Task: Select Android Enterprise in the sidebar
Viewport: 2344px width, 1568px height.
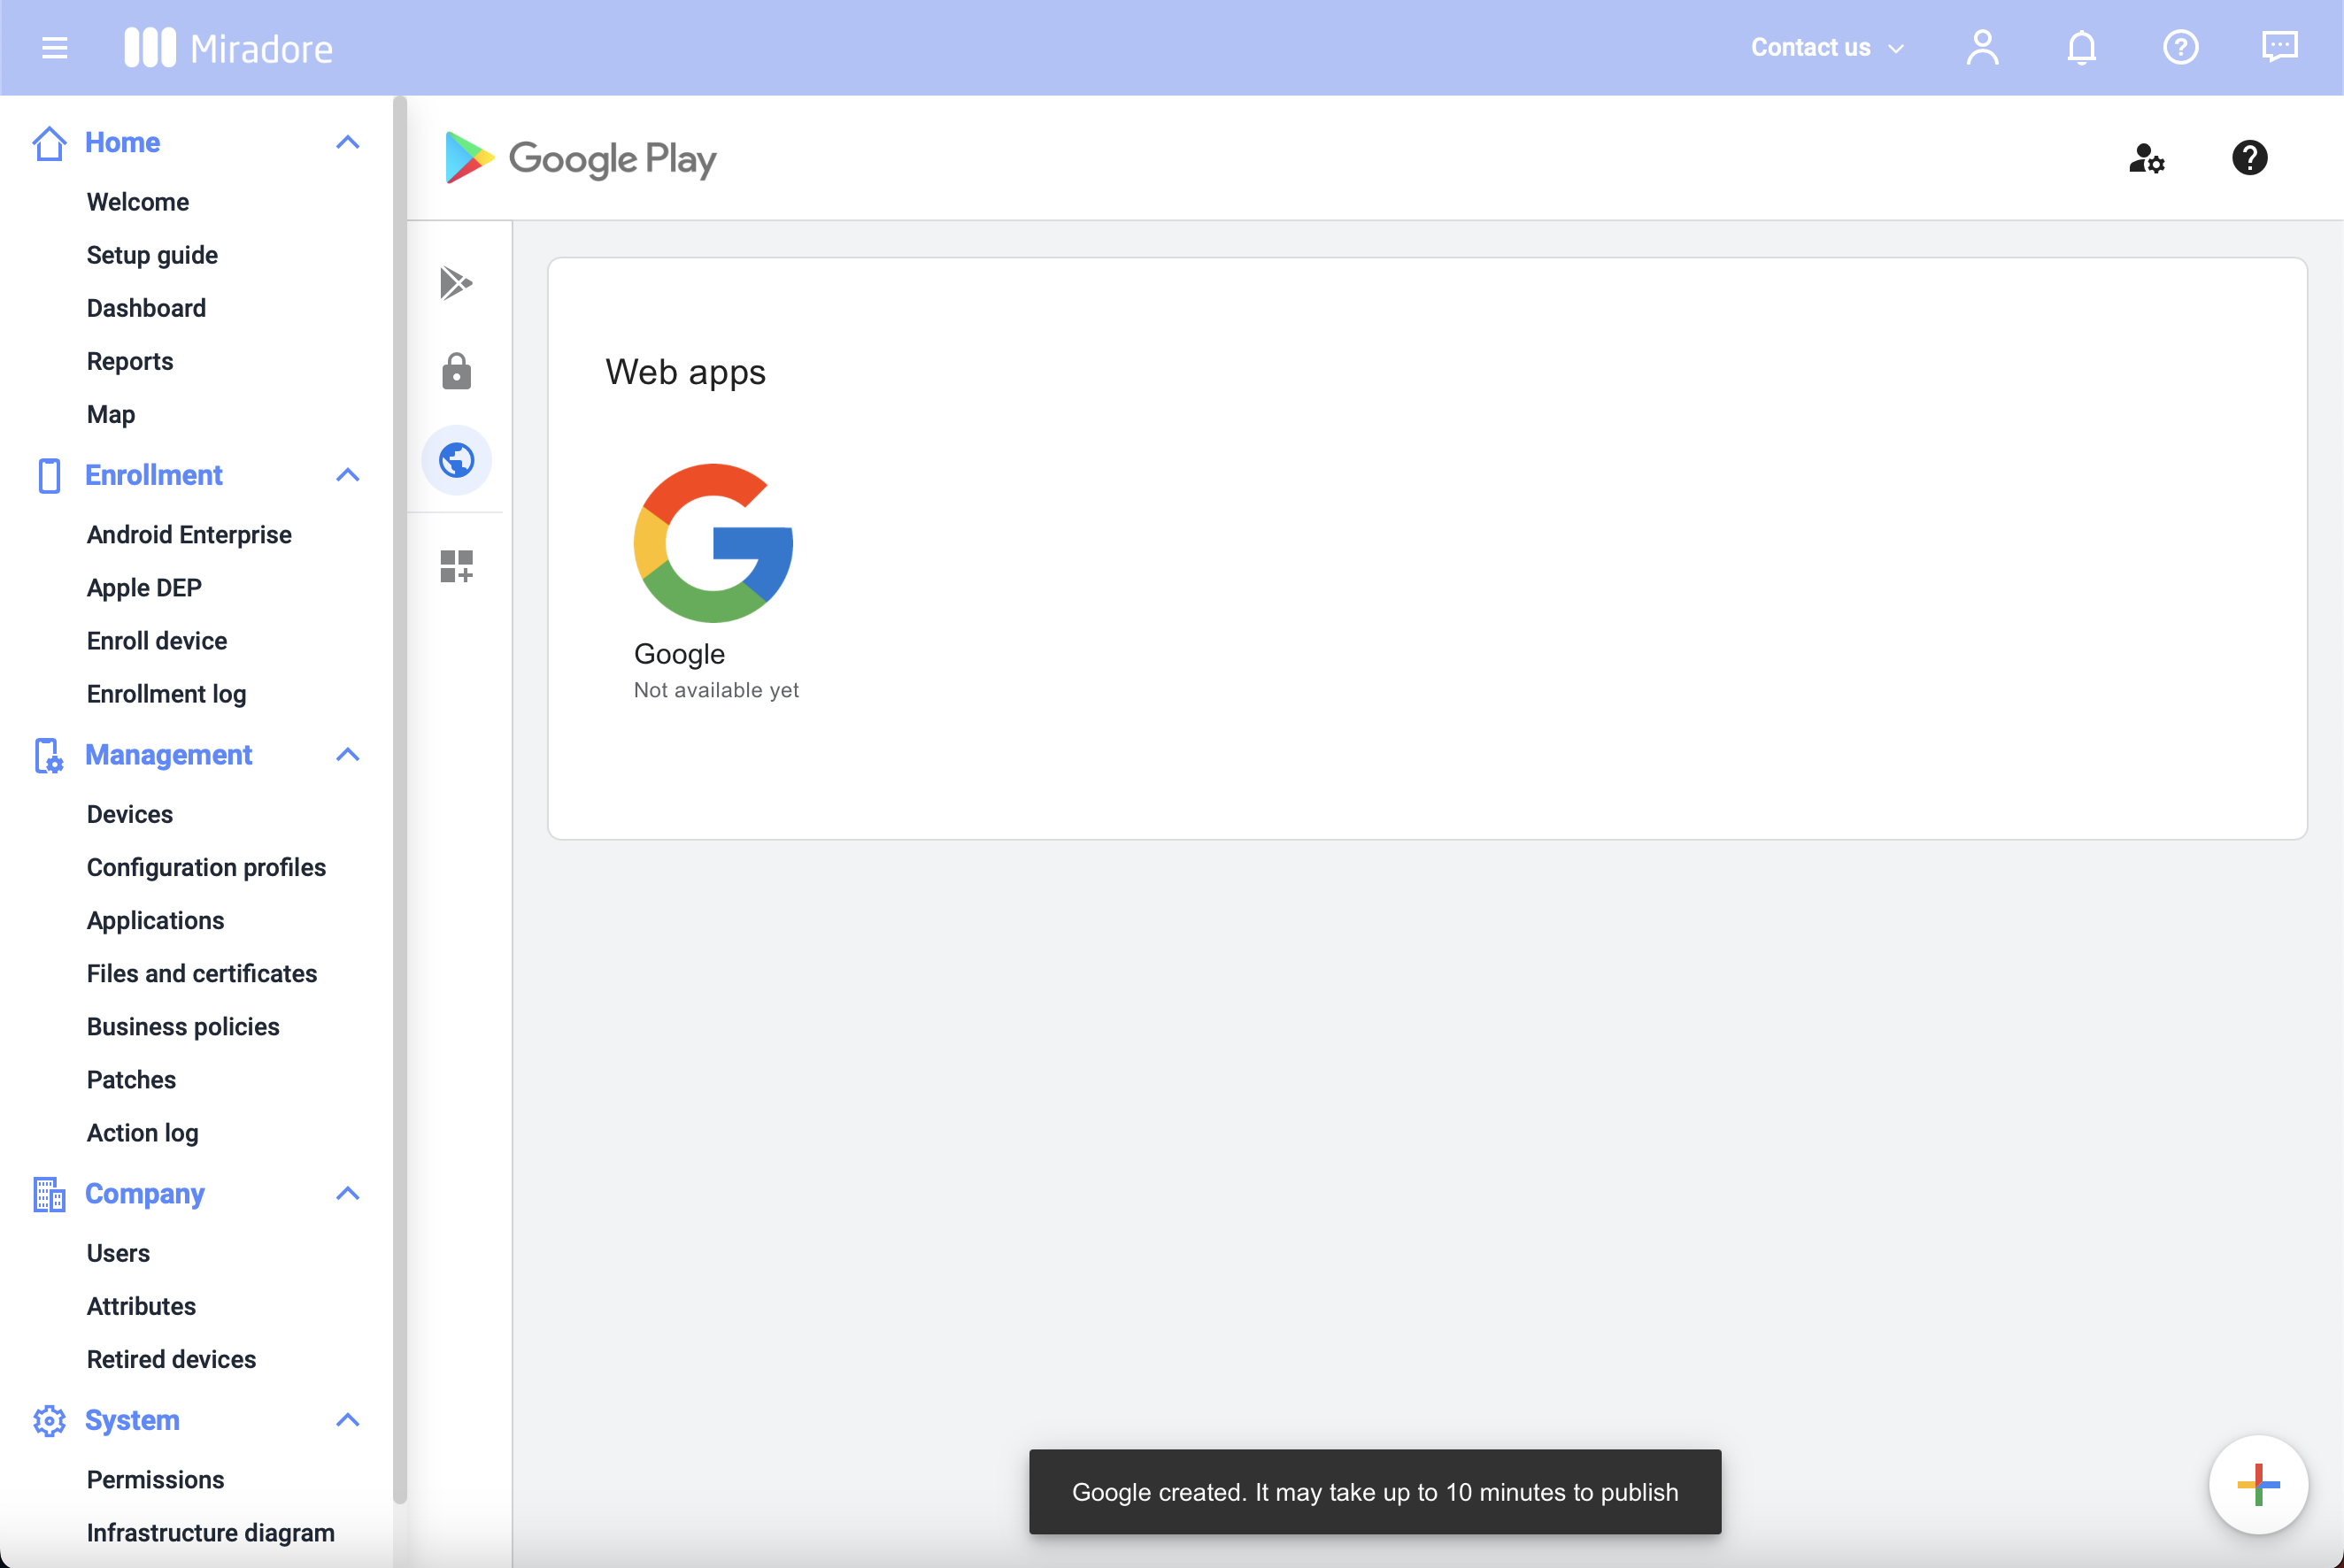Action: (189, 534)
